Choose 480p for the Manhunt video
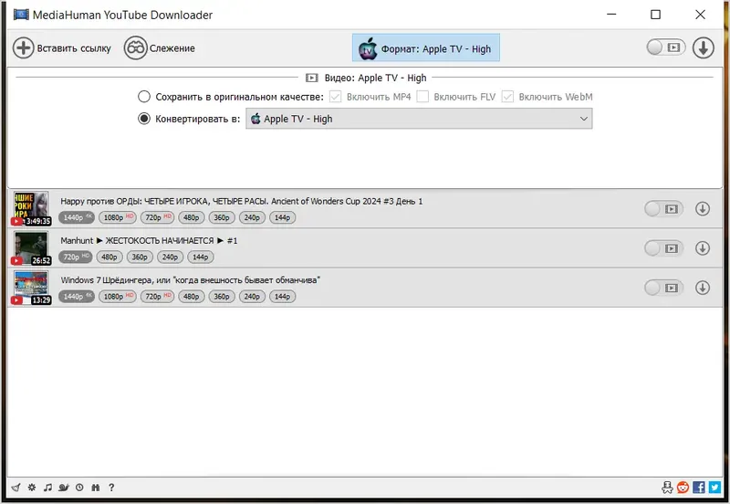730x504 pixels. tap(109, 257)
